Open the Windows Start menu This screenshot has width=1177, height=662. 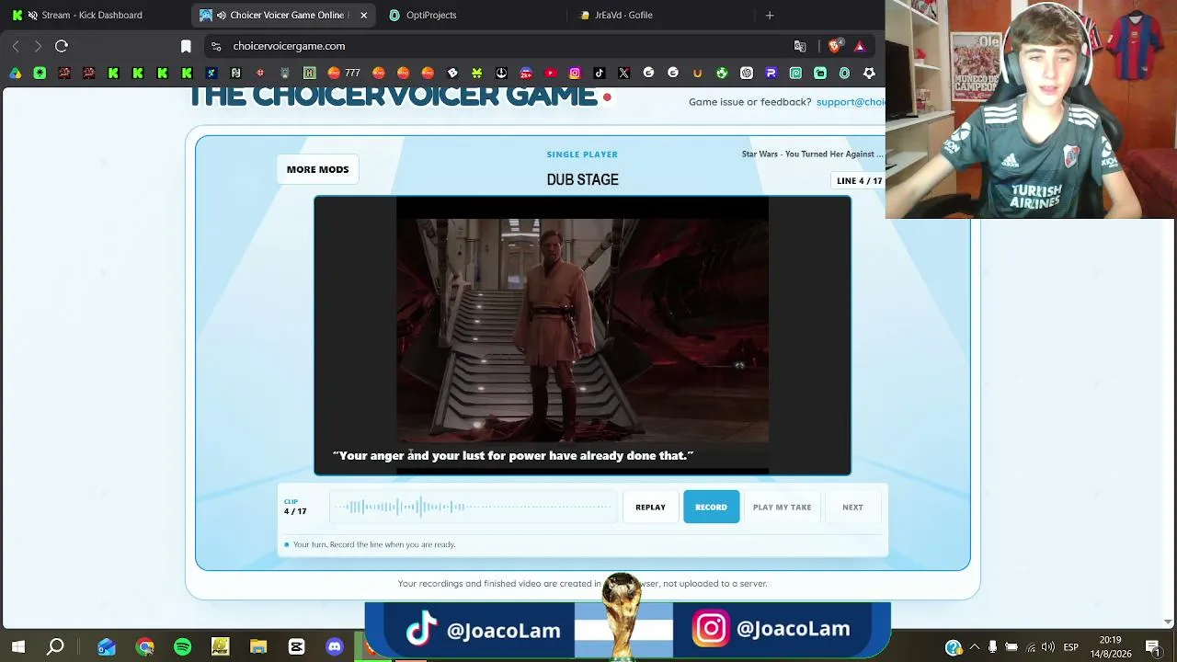click(17, 647)
